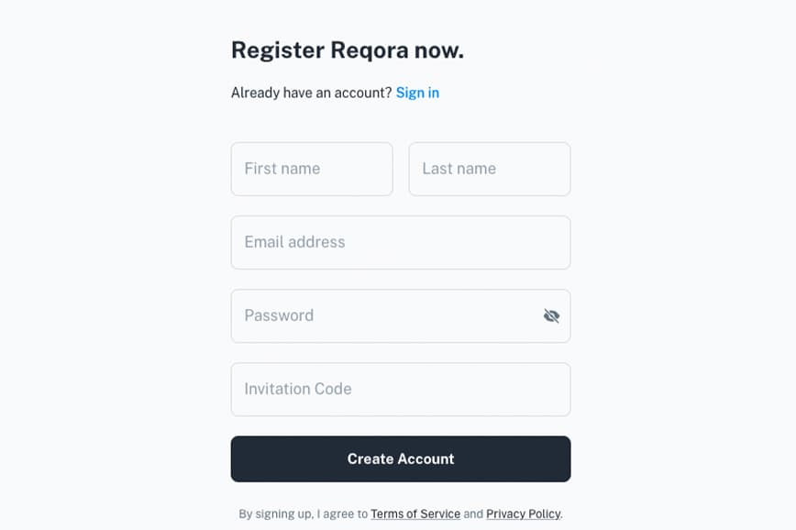Select the Invitation Code input box
The image size is (796, 530).
(401, 390)
